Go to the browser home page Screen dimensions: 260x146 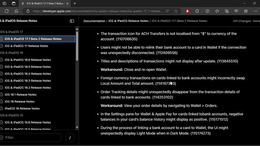pyautogui.click(x=16, y=11)
